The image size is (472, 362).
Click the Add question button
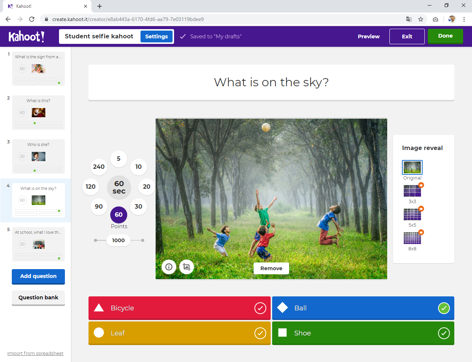[38, 276]
